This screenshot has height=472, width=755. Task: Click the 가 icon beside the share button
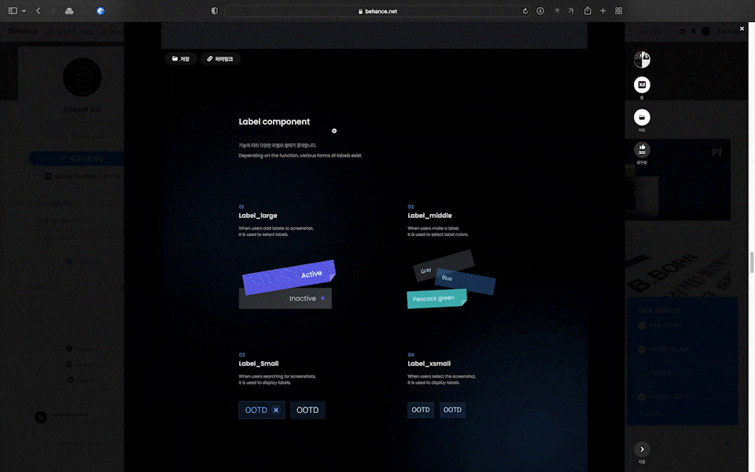tap(571, 10)
